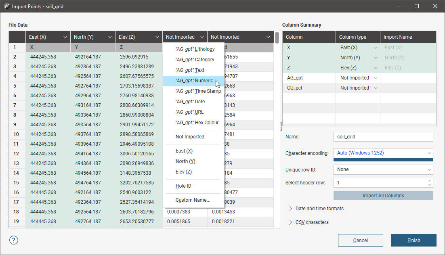
Task: Open the East (X) column header dropdown
Action: click(x=65, y=37)
